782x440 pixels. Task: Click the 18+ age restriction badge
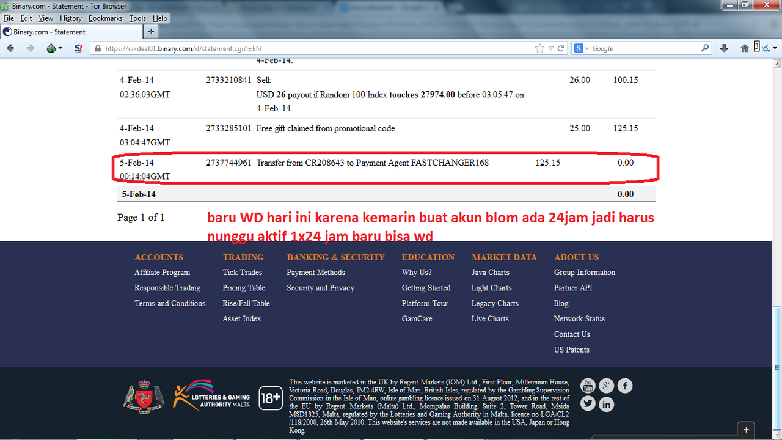point(271,398)
